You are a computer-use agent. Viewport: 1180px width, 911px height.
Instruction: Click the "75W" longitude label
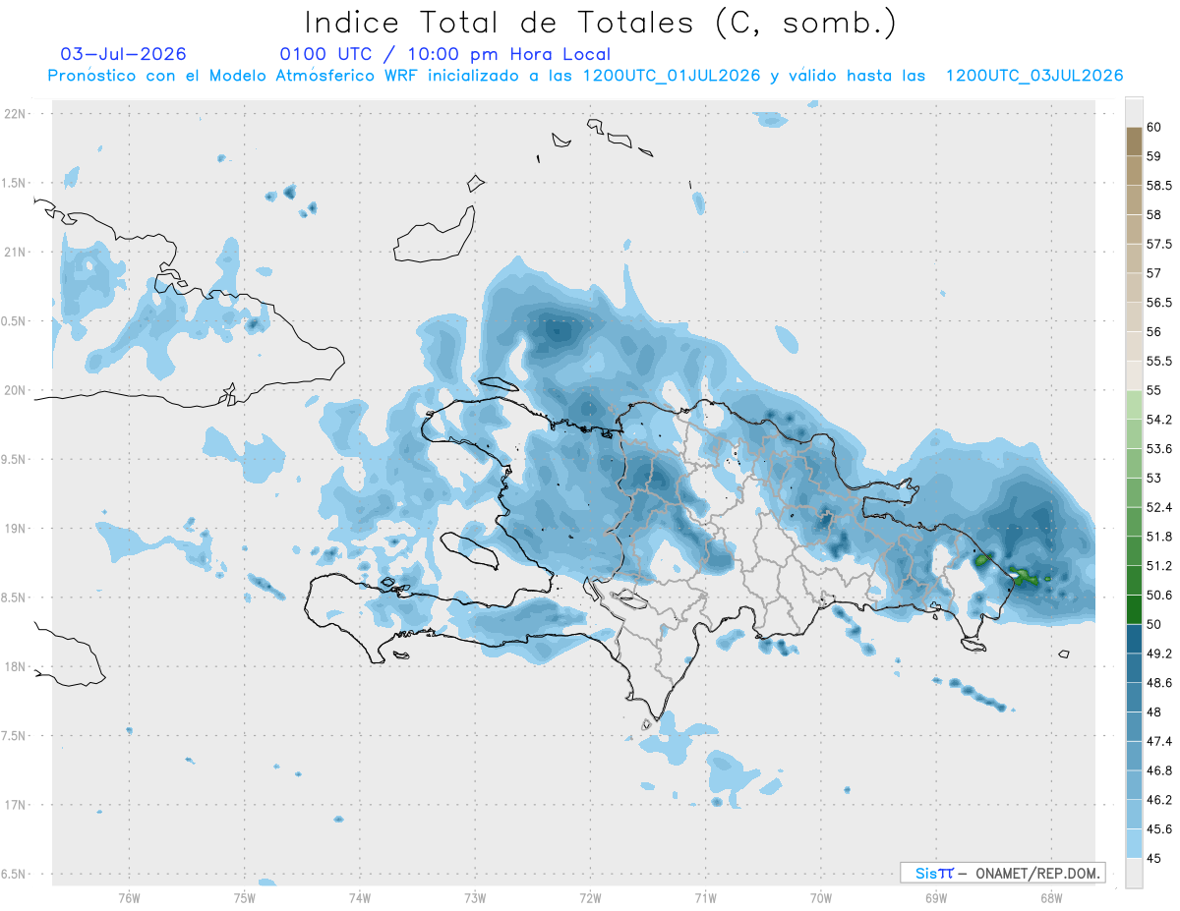coord(244,897)
